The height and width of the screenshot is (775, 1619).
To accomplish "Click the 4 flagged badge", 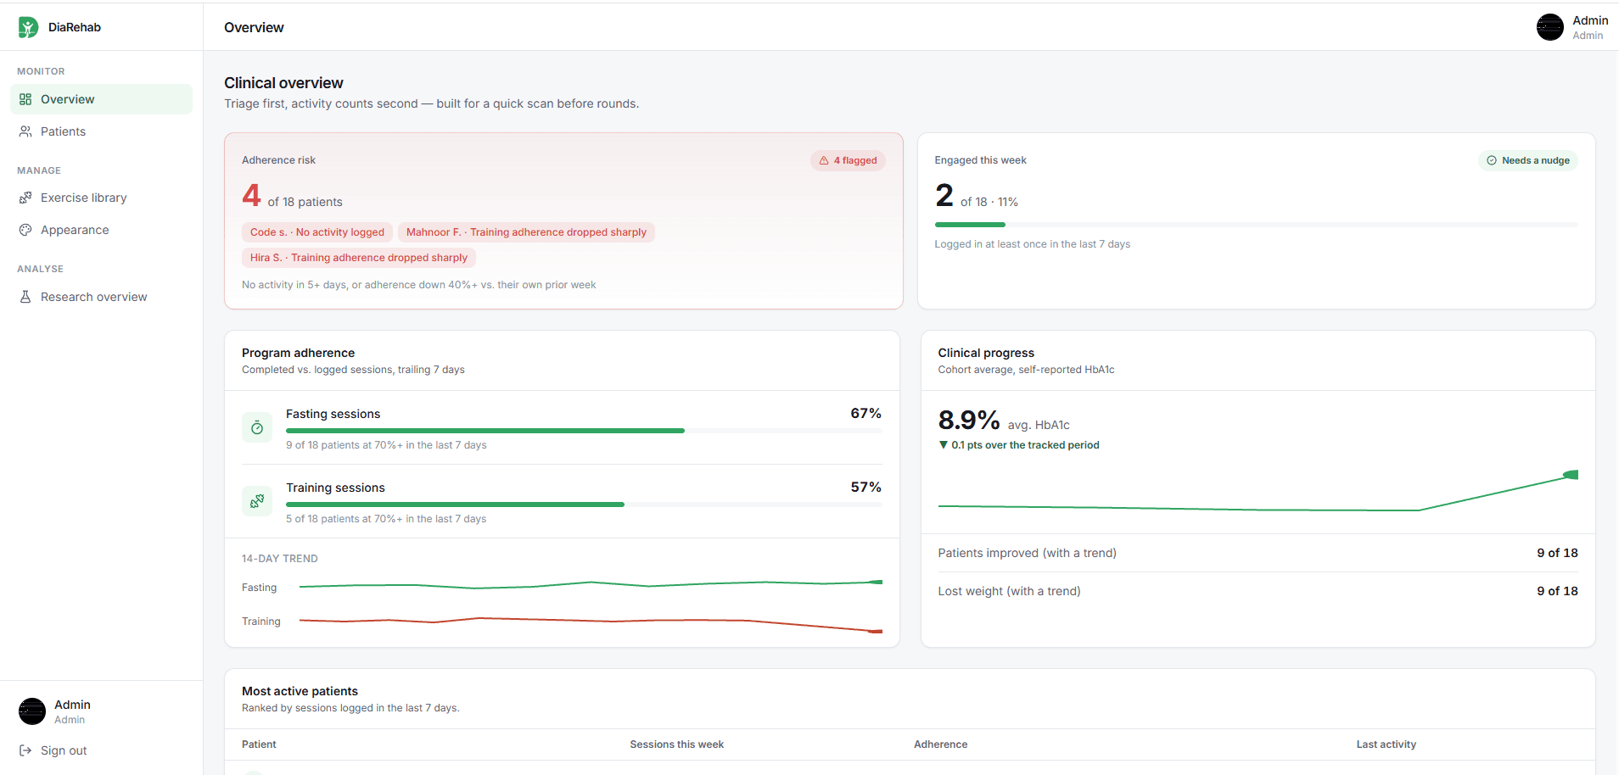I will [x=848, y=160].
